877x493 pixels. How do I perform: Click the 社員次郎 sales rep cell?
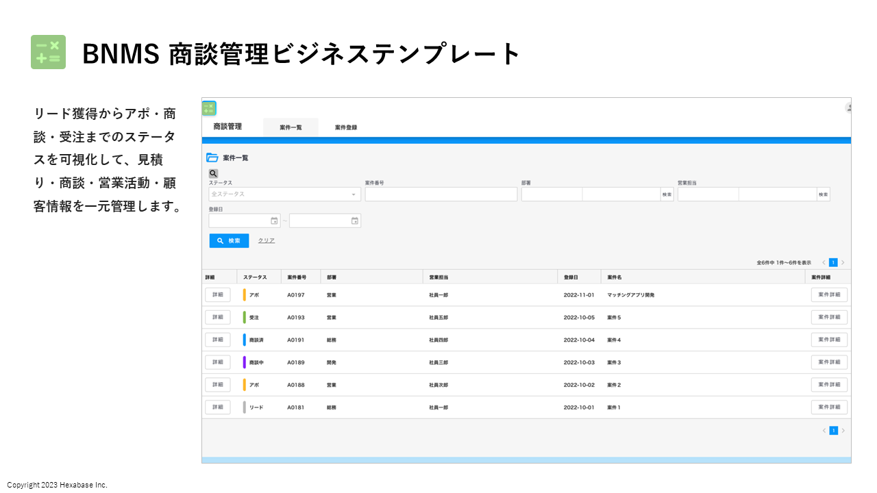point(438,385)
